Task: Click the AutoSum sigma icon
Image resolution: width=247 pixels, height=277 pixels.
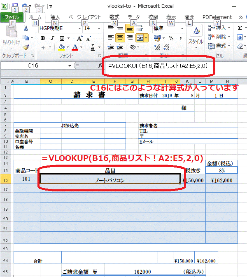Action: pyautogui.click(x=240, y=28)
